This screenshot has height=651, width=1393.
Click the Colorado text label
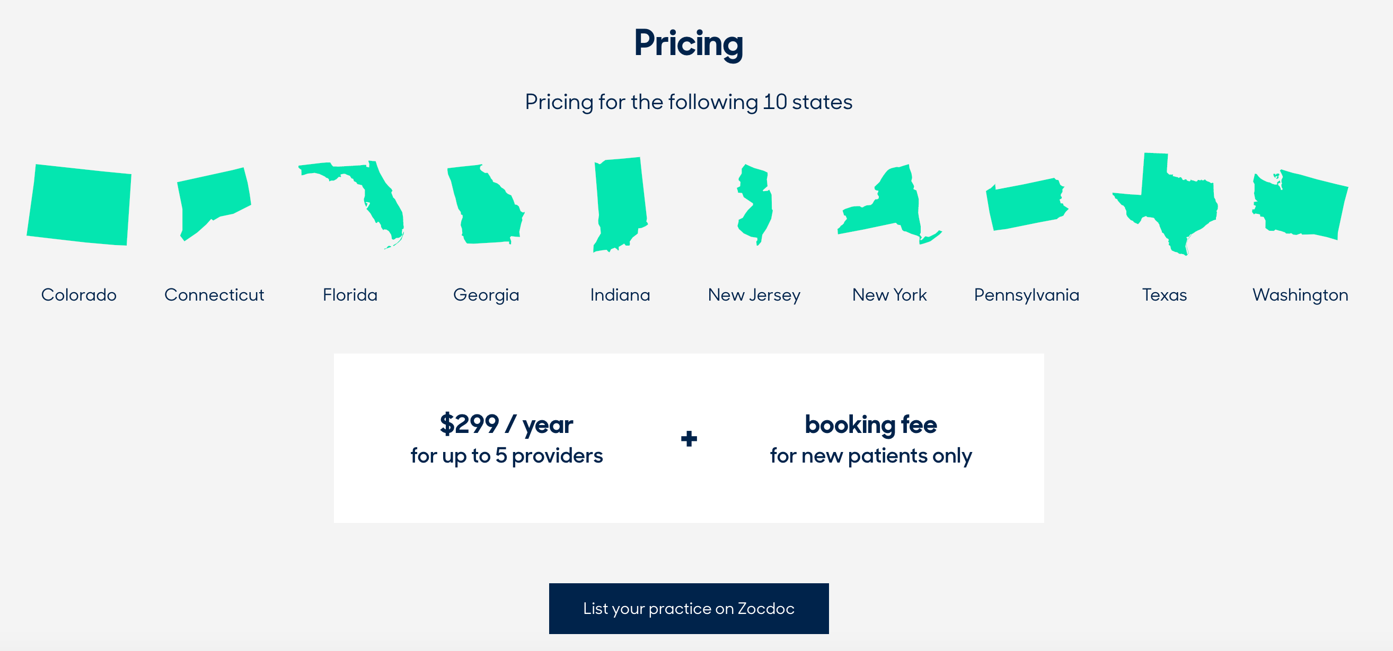coord(79,295)
